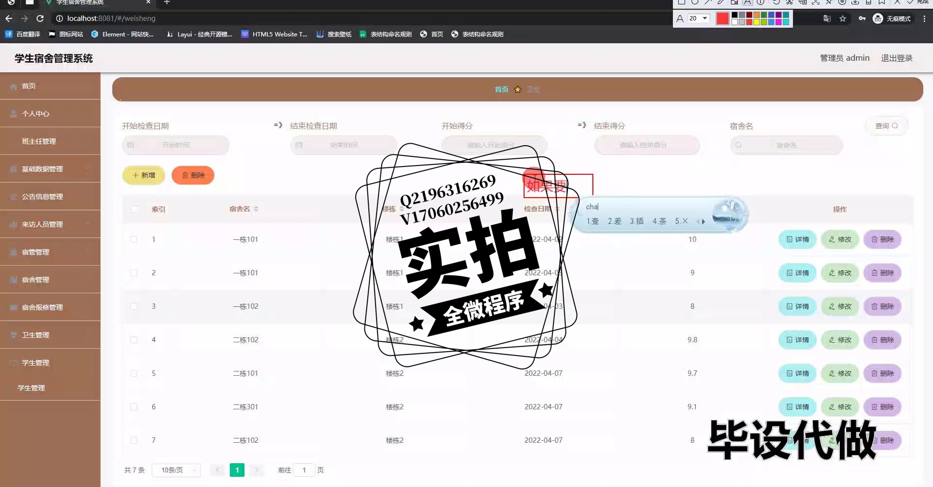Click the calendar icon in 开始时间 field

click(130, 145)
